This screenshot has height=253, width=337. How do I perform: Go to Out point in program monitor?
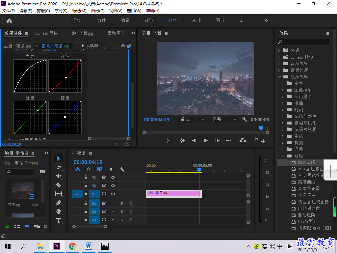tap(228, 140)
